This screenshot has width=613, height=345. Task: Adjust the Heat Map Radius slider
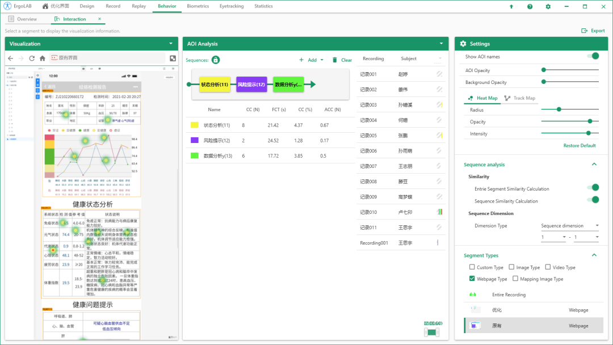click(570, 110)
